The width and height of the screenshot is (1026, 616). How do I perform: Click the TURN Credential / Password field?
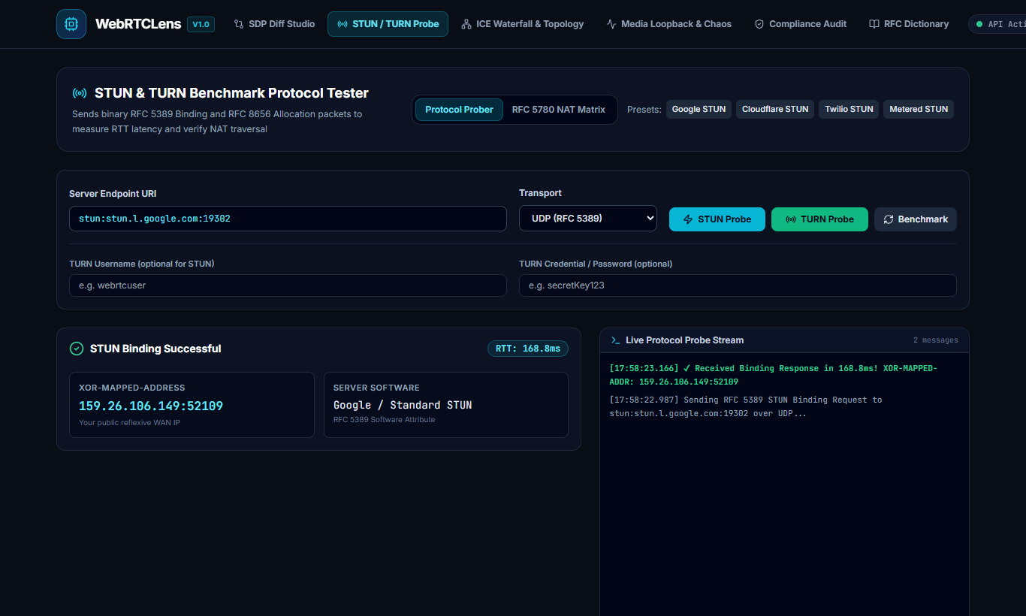click(738, 285)
